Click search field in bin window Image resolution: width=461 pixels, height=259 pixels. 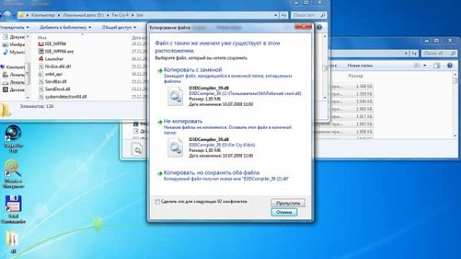click(x=309, y=15)
